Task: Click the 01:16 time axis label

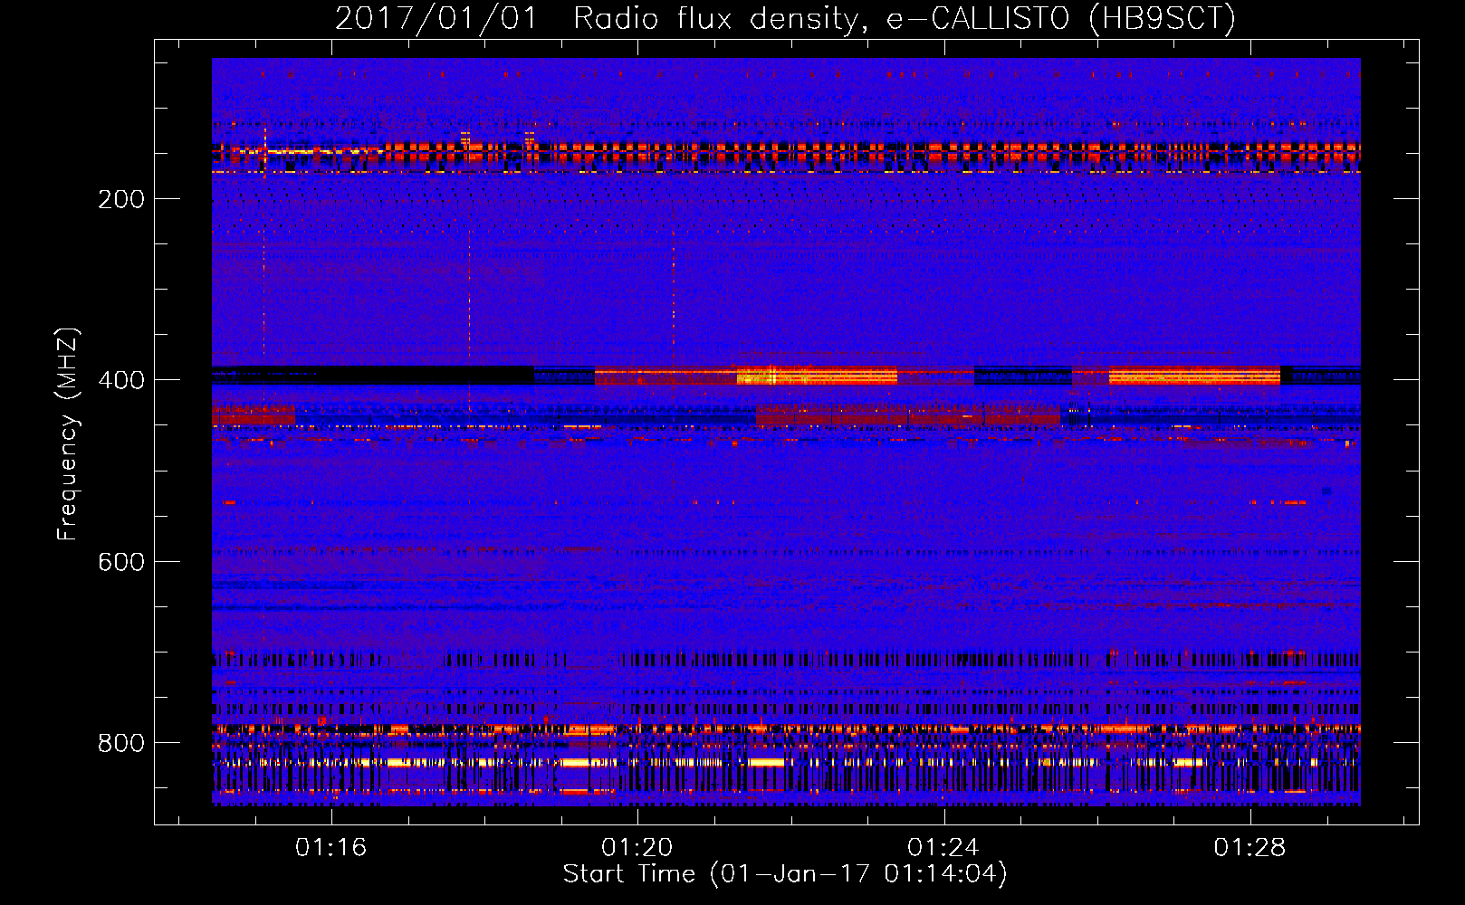Action: pos(330,848)
